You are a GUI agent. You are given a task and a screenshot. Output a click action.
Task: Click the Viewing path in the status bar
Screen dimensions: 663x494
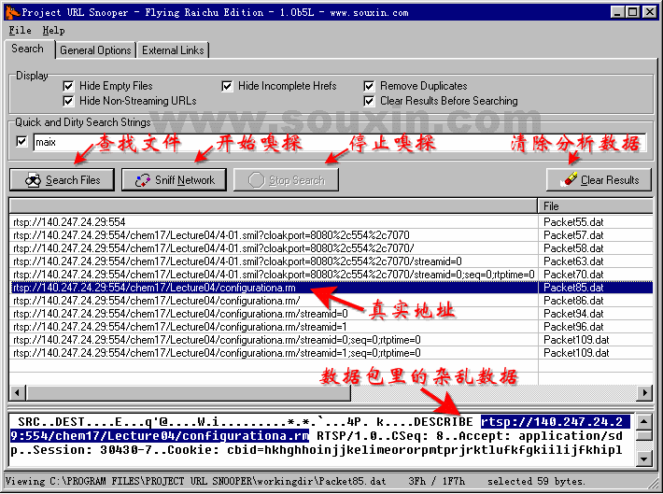pos(195,481)
